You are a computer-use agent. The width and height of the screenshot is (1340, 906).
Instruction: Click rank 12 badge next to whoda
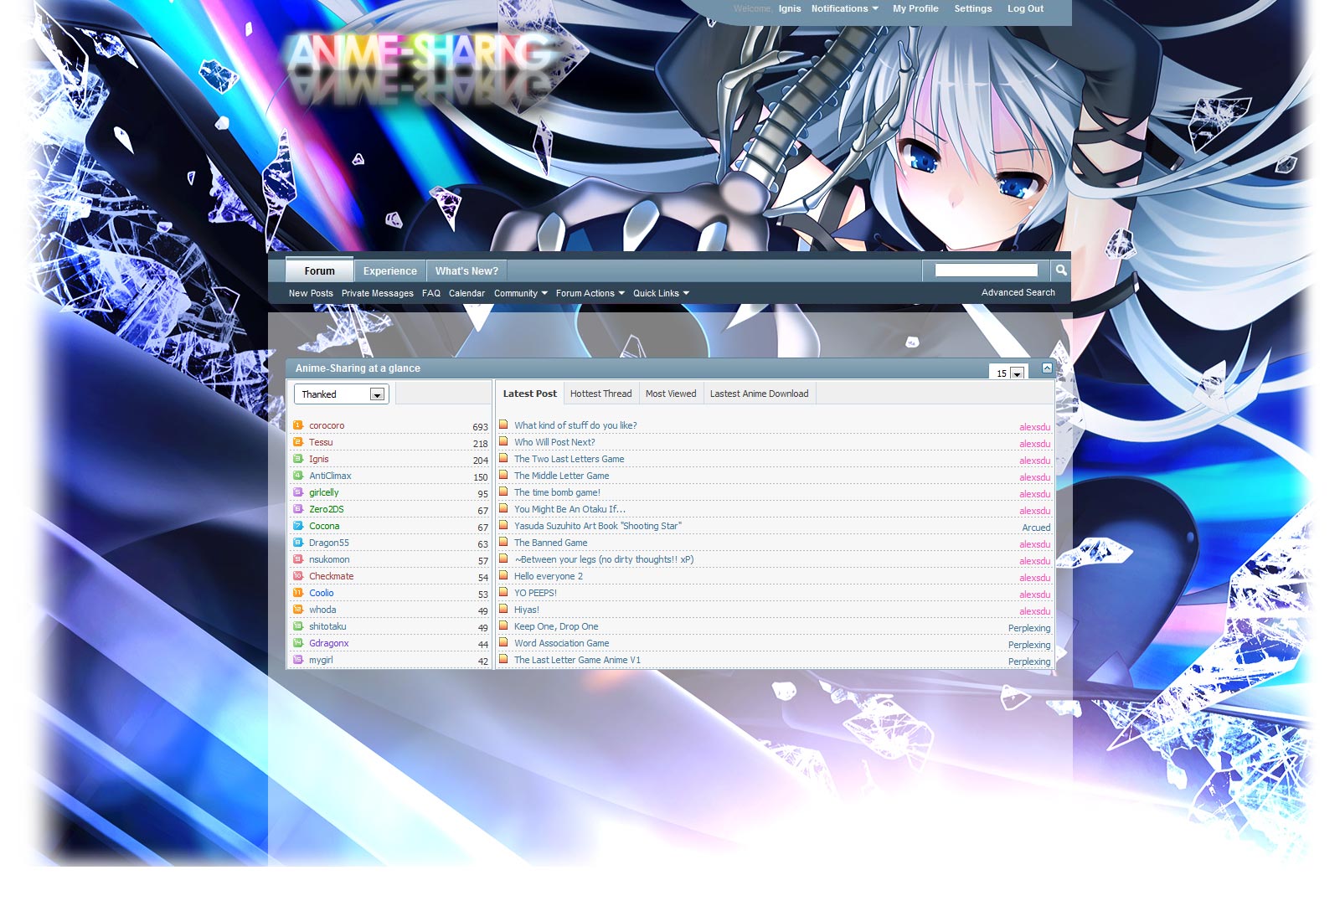297,610
